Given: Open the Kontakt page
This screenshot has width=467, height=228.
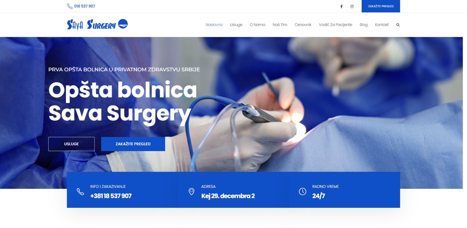Looking at the screenshot, I should (x=382, y=25).
